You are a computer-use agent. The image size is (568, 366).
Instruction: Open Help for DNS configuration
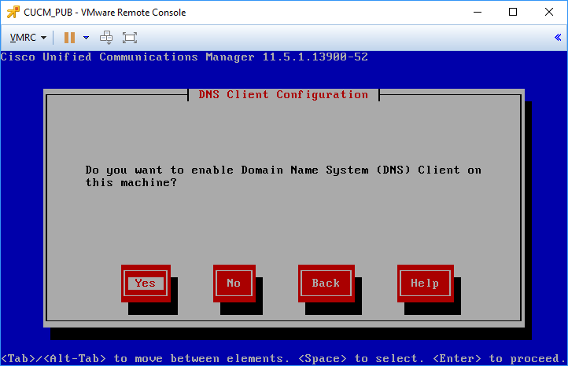point(426,284)
